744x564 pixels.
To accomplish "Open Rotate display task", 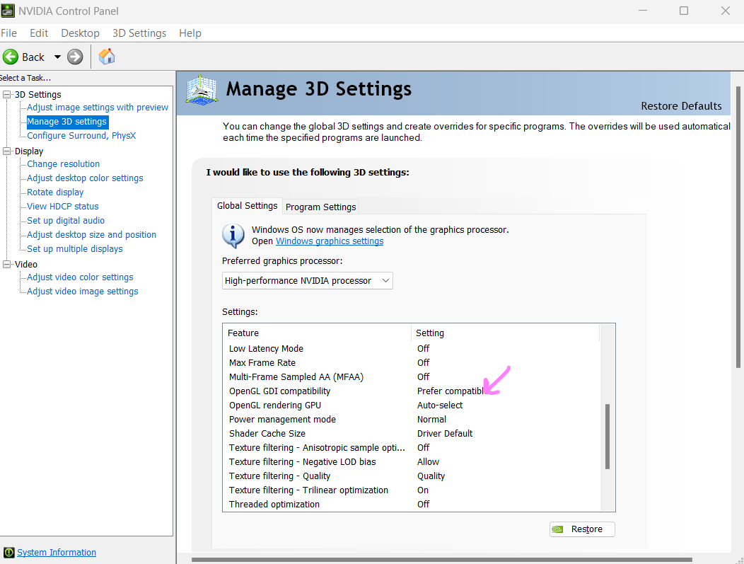I will pos(55,192).
